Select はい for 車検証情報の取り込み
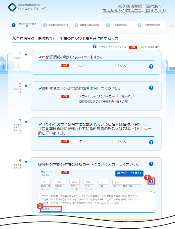Viewport: 175px width, 229px height. coord(76,66)
